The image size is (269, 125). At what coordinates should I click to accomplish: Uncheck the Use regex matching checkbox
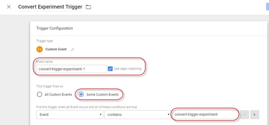tap(110, 69)
